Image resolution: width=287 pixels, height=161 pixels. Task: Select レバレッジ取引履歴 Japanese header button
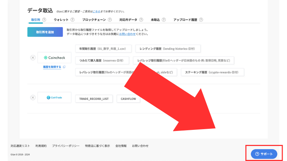point(184,60)
